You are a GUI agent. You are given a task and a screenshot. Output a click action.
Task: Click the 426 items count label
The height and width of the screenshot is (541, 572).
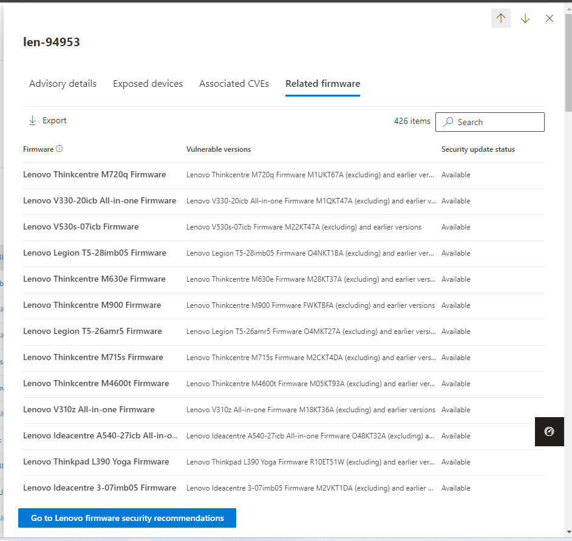coord(412,121)
